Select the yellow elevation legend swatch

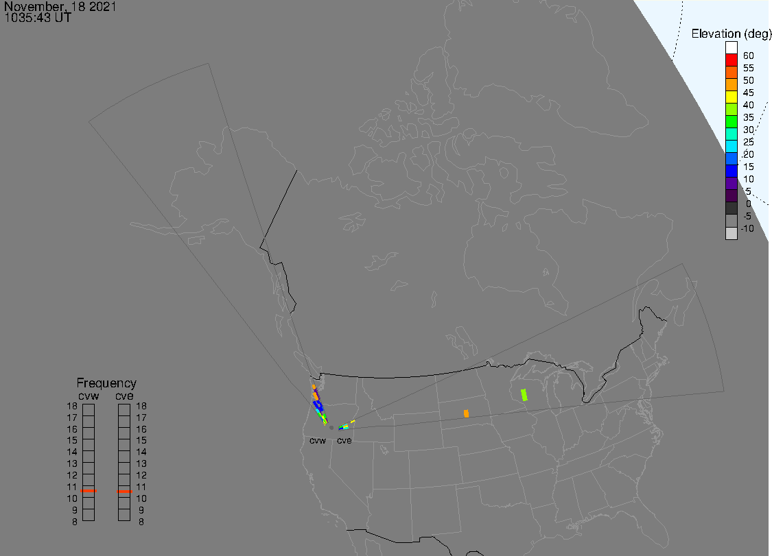coord(731,97)
